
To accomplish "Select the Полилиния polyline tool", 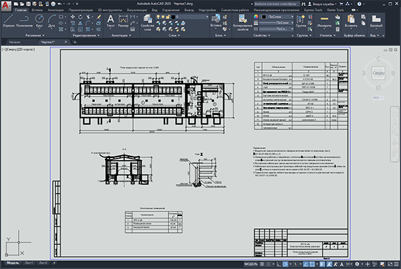I will [24, 21].
